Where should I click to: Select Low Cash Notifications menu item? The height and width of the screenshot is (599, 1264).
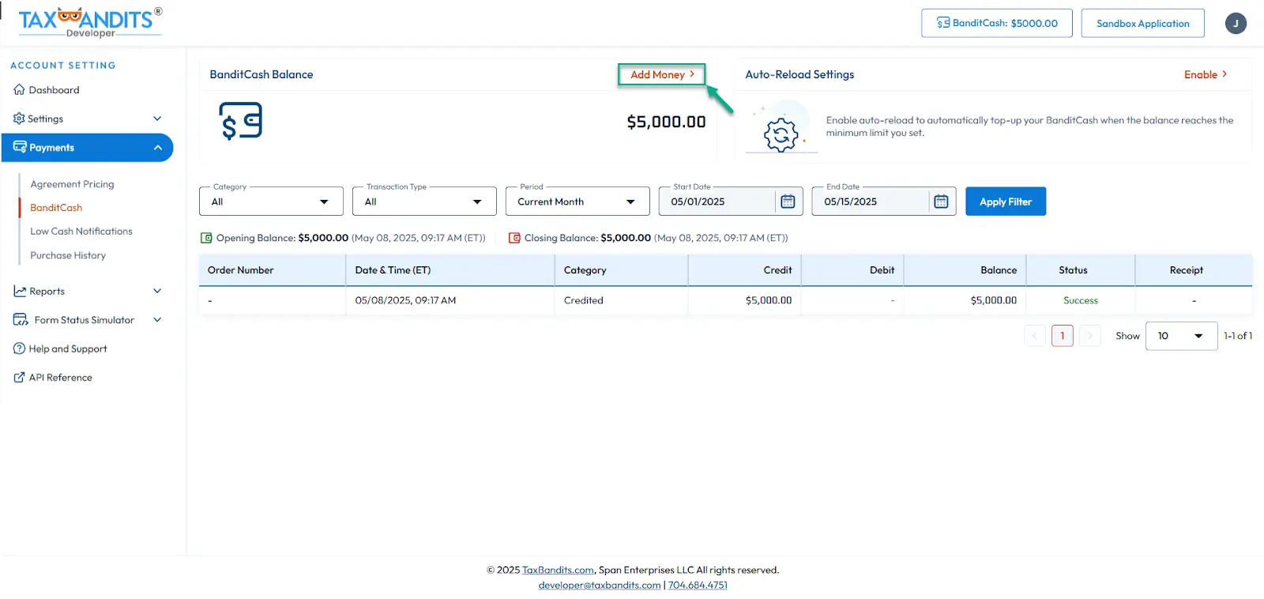click(81, 232)
